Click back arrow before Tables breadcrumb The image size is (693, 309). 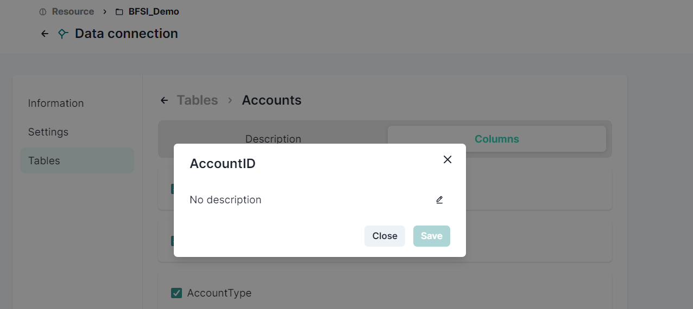(164, 100)
